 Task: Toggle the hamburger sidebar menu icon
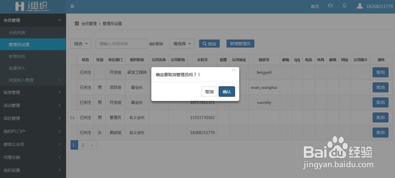point(72,6)
